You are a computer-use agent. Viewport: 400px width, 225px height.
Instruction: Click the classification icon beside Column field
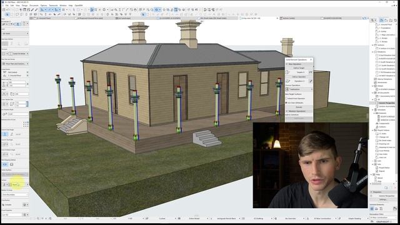click(x=25, y=204)
